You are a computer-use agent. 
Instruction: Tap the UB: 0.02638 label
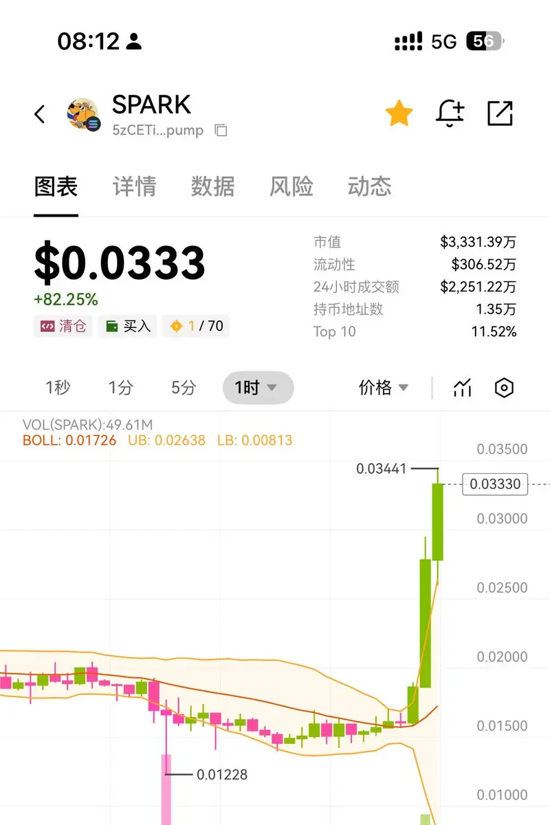[166, 440]
